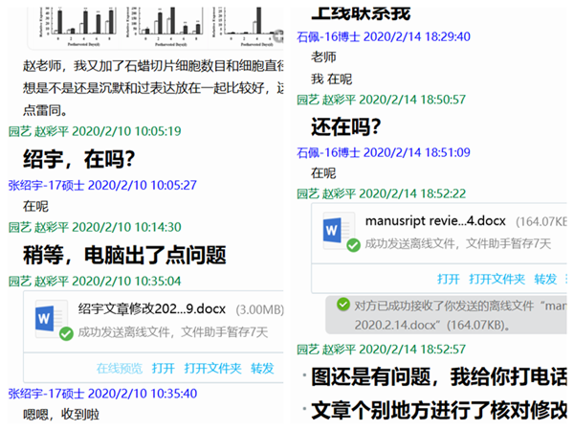The image size is (574, 431).
Task: Click 打开文件夹 under manusript file
Action: point(497,279)
